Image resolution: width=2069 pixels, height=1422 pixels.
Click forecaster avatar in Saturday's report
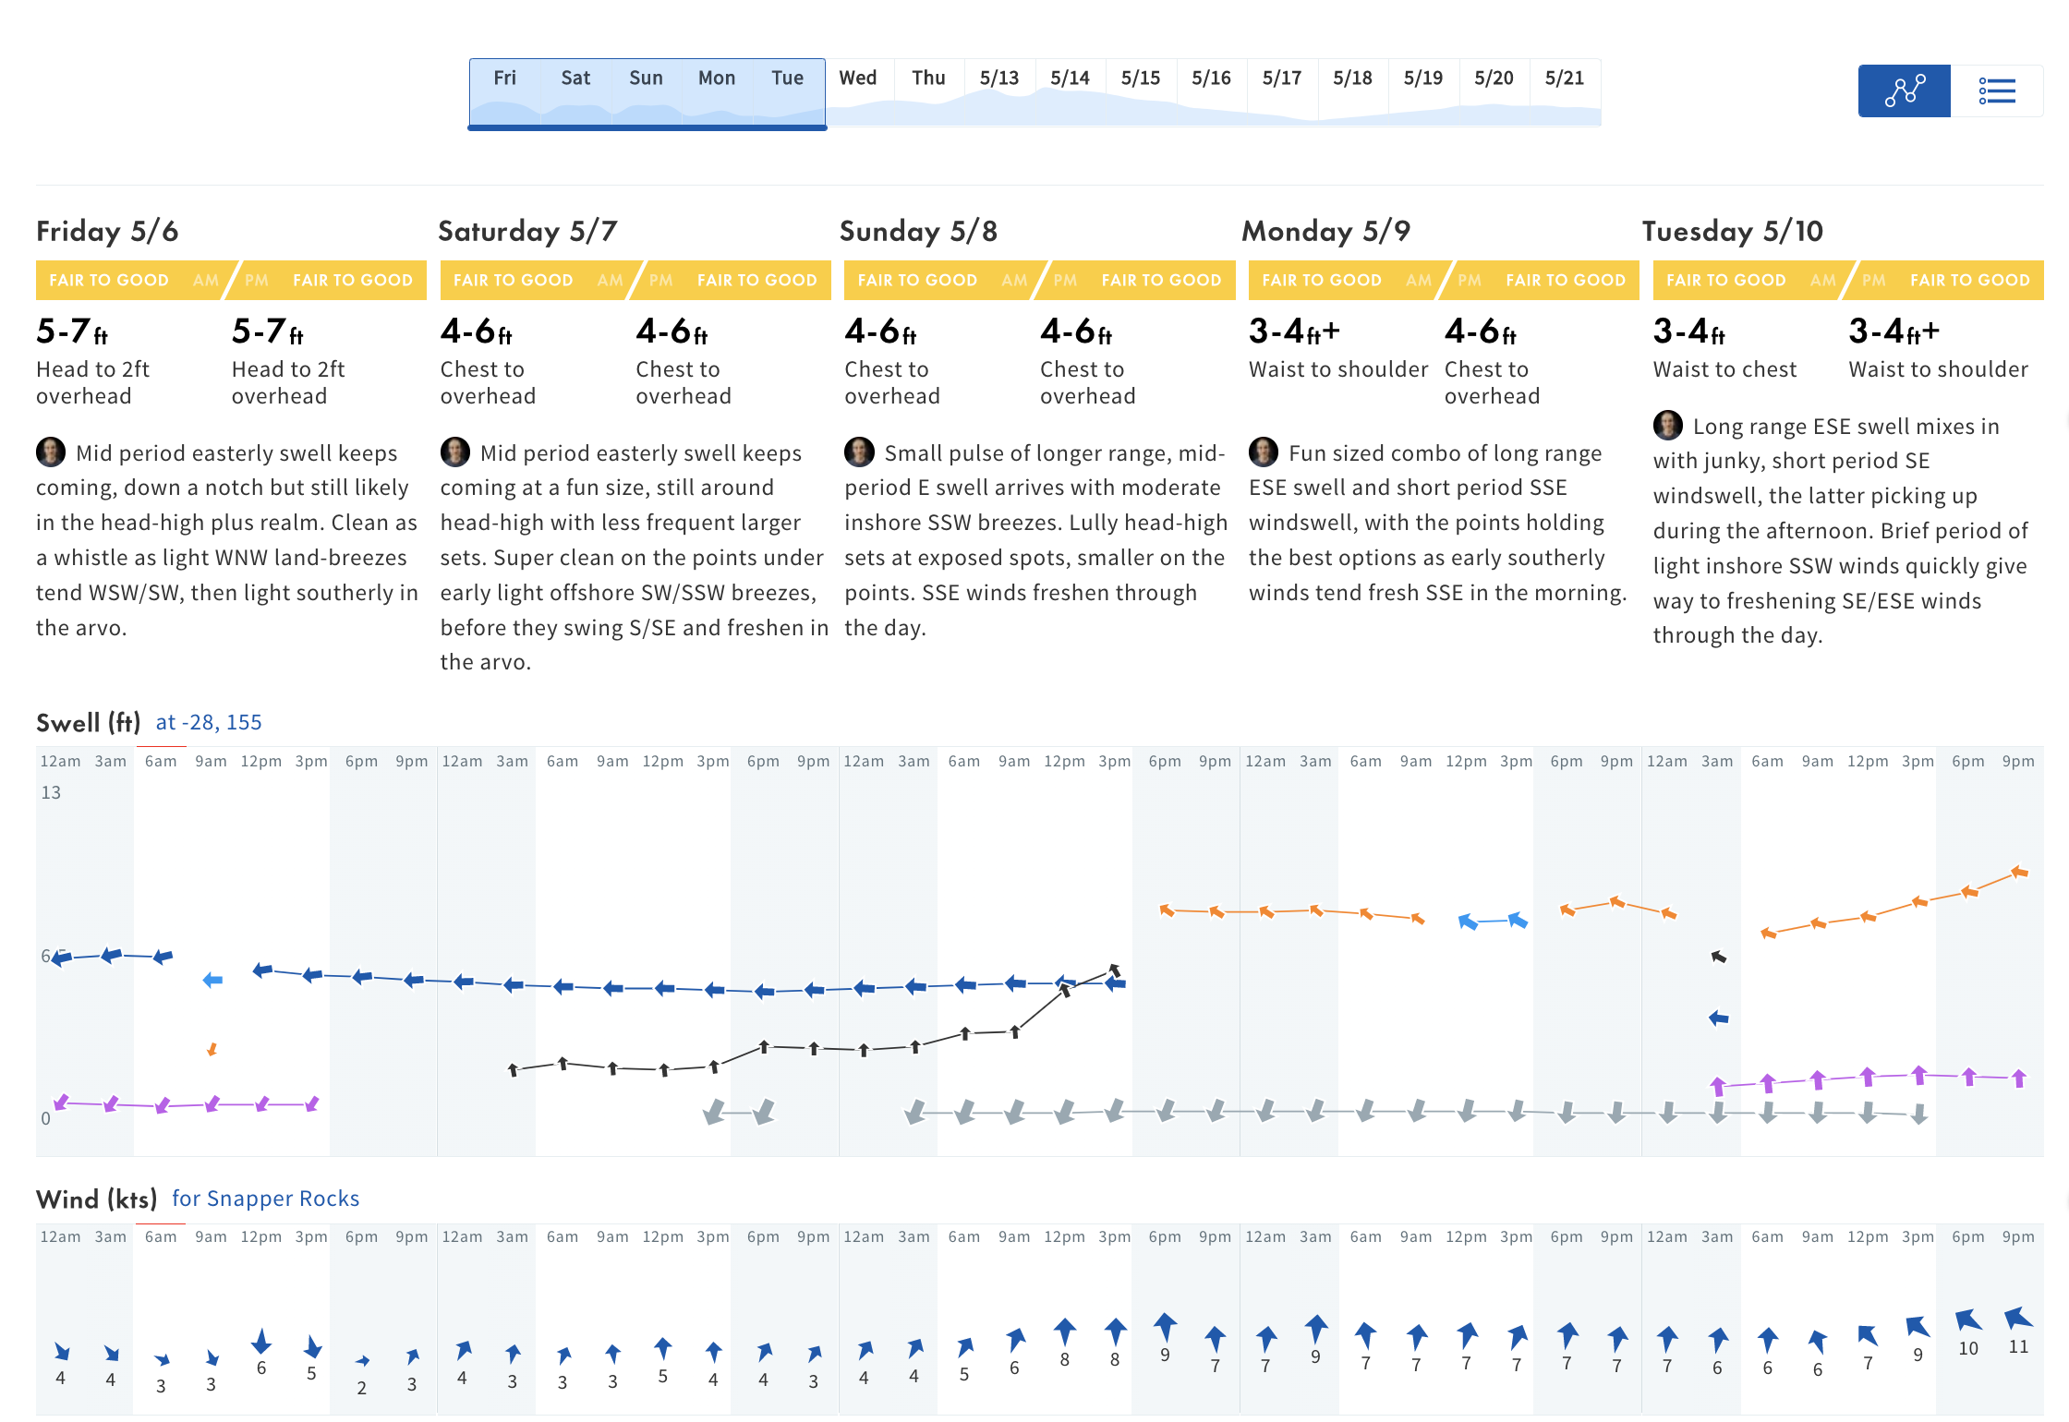click(455, 452)
